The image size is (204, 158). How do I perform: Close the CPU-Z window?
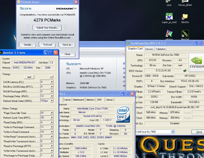click(x=132, y=94)
